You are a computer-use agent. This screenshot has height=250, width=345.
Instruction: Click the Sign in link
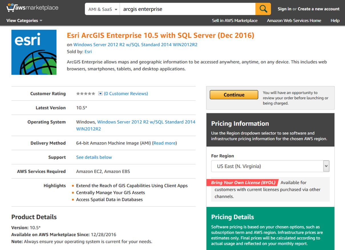click(285, 9)
